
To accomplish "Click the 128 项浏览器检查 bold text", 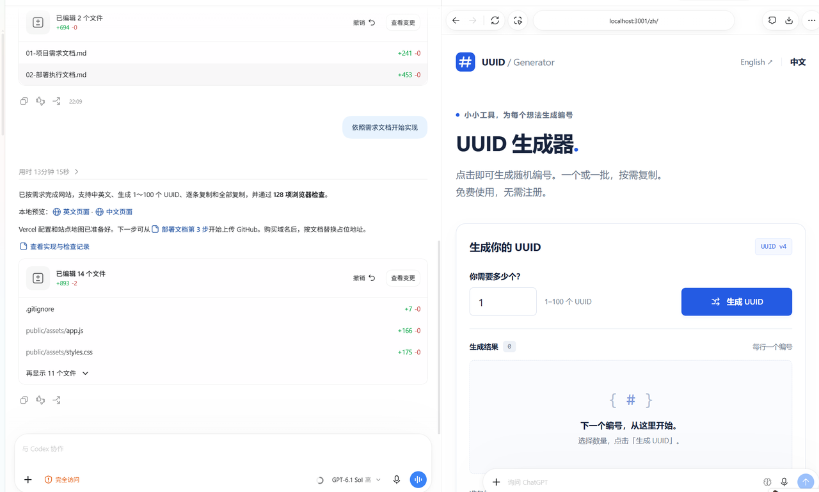I will [x=299, y=194].
